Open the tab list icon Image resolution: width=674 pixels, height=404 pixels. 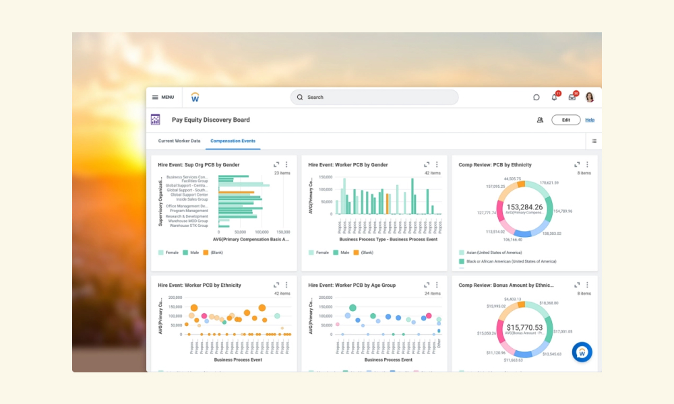(594, 141)
